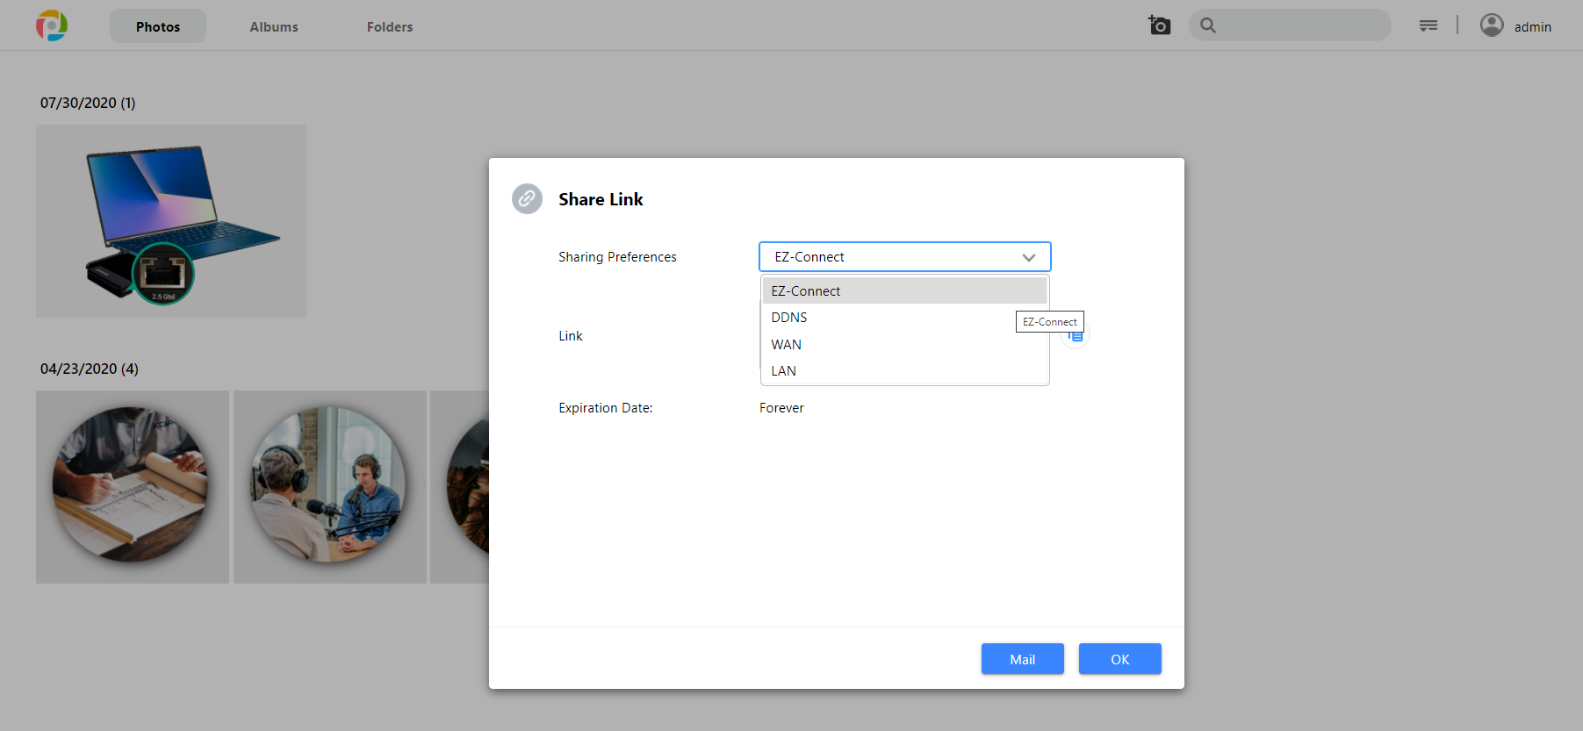Click the Share Link chain icon
1583x731 pixels.
pyautogui.click(x=527, y=199)
